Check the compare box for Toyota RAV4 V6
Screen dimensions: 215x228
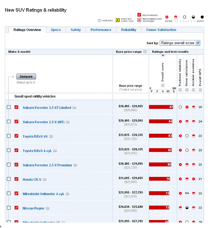(x=9, y=136)
